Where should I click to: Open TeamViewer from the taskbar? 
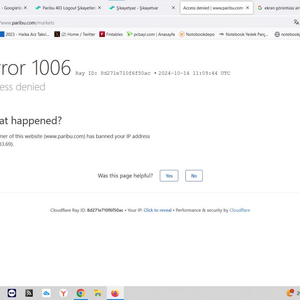pyautogui.click(x=12, y=293)
